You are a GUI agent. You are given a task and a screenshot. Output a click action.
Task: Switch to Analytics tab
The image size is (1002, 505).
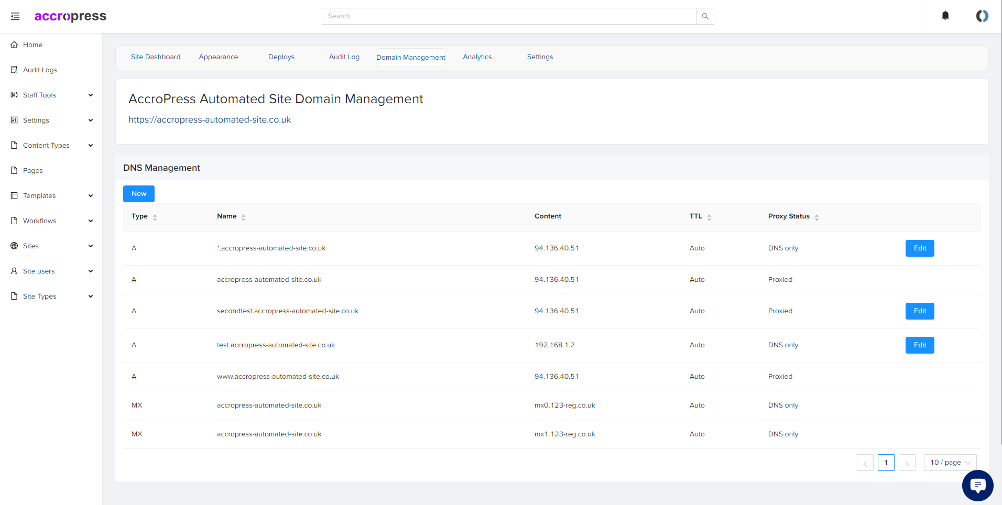coord(477,57)
